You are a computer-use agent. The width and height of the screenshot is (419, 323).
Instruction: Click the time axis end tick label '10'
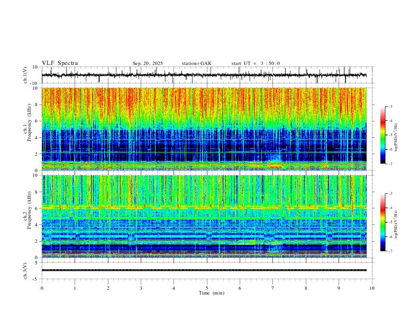click(x=372, y=288)
